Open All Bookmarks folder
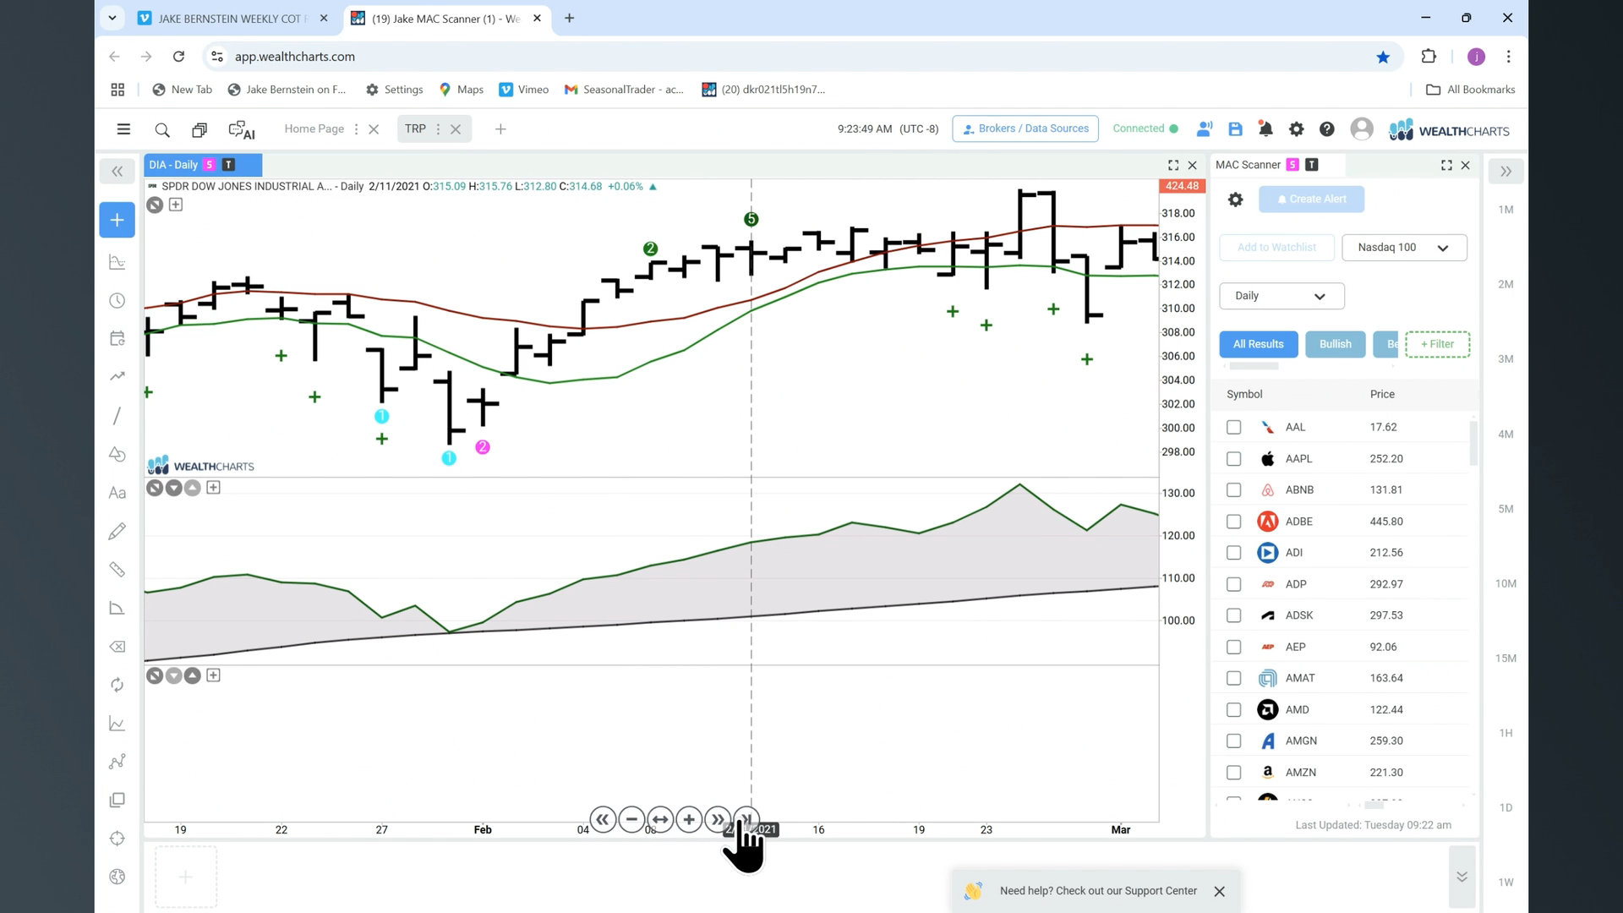 coord(1471,90)
